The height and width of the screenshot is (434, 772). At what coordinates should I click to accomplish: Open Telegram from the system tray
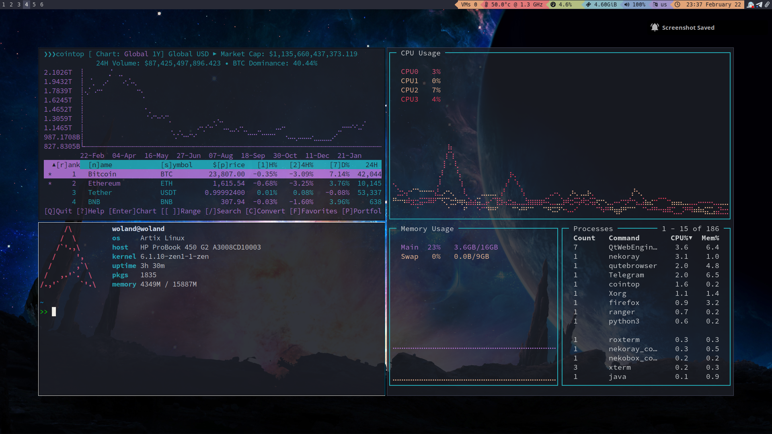click(x=760, y=4)
